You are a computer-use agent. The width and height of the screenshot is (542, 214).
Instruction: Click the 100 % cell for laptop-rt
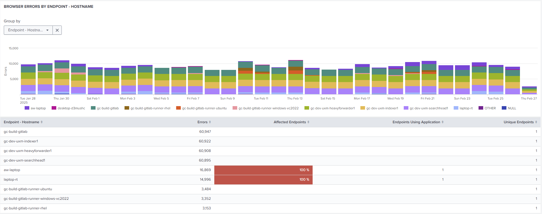tap(263, 179)
